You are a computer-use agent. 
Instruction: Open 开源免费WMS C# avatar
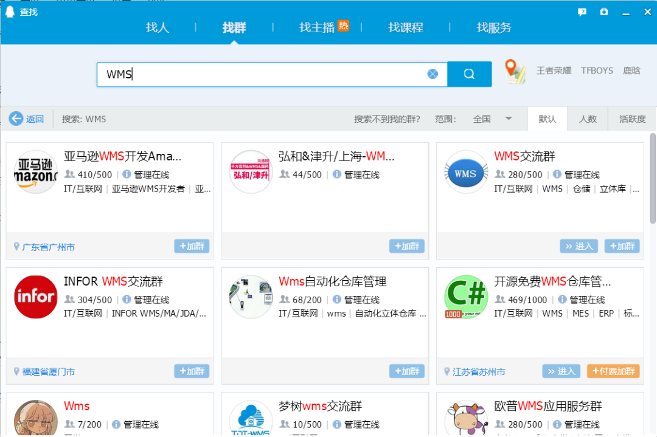click(x=465, y=297)
